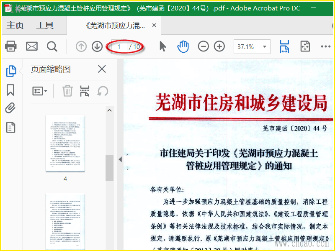The image size is (335, 251).
Task: Open the attachments paperclip panel
Action: 10,108
